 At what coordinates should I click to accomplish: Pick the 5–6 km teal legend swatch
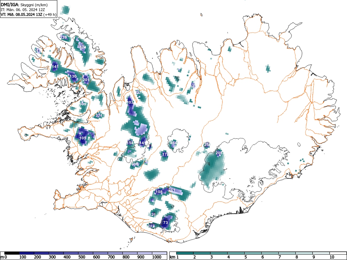(x=253, y=253)
